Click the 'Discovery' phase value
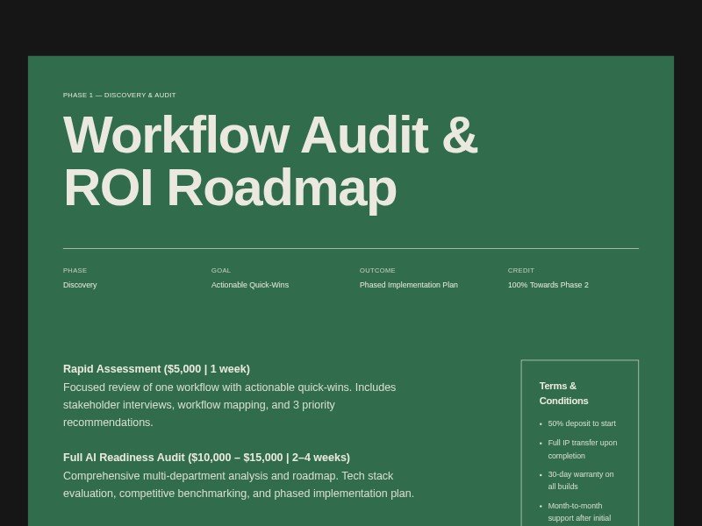702x526 pixels. 80,285
